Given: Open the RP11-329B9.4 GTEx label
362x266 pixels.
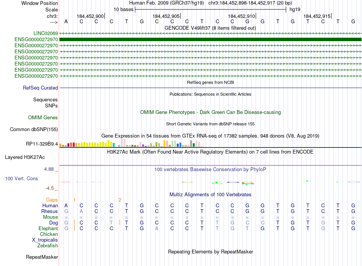Looking at the screenshot, I should (x=42, y=144).
